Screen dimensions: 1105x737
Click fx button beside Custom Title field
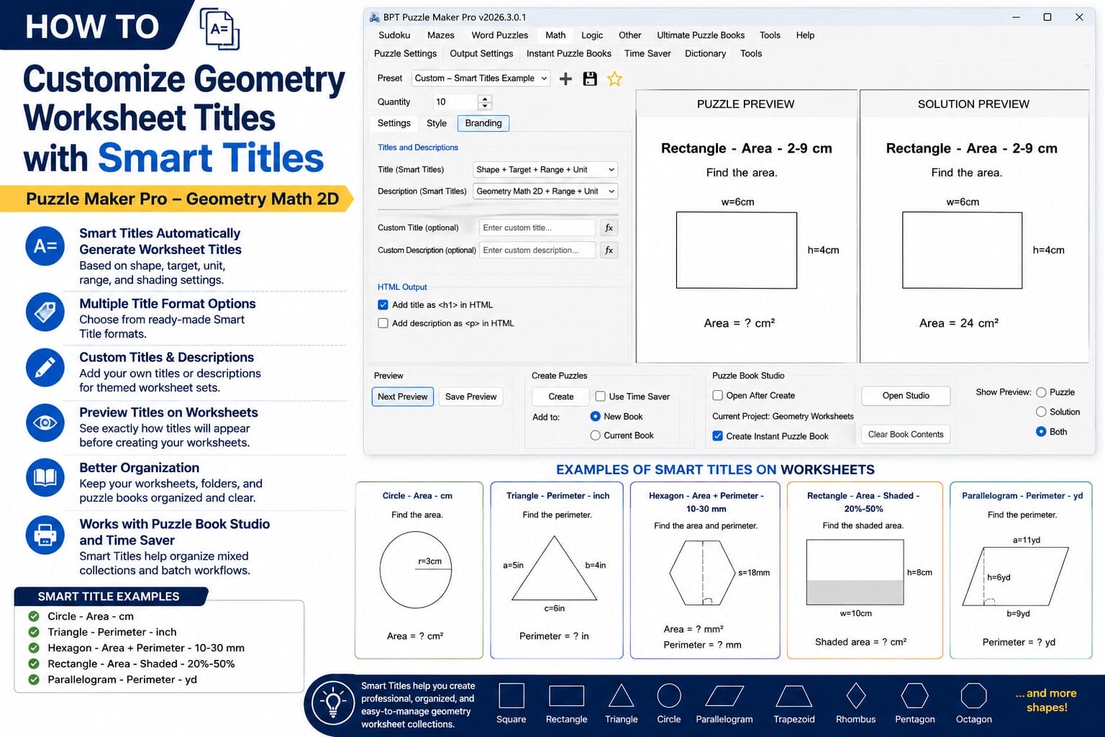(x=609, y=227)
